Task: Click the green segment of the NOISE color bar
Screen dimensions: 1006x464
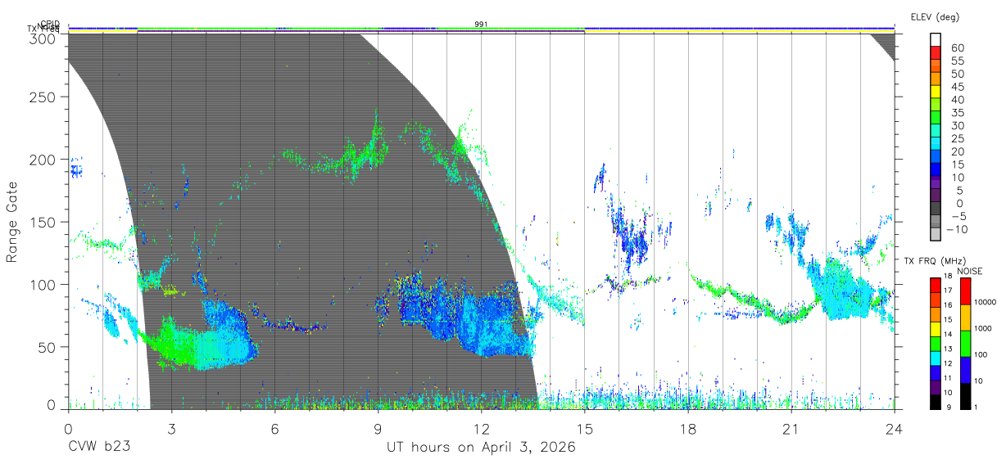Action: [965, 344]
